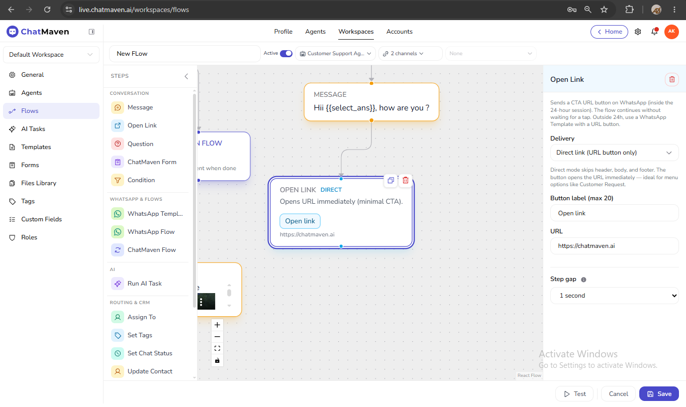This screenshot has height=407, width=686.
Task: Bookmark this page with star icon
Action: [x=604, y=10]
